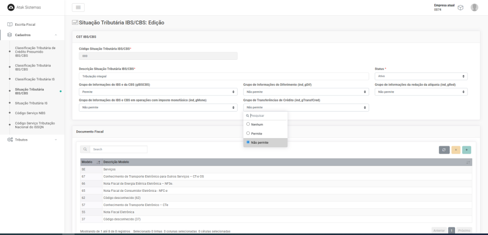Click the yellow remove (x) button
Viewport: 488px width, 235px height.
point(456,150)
